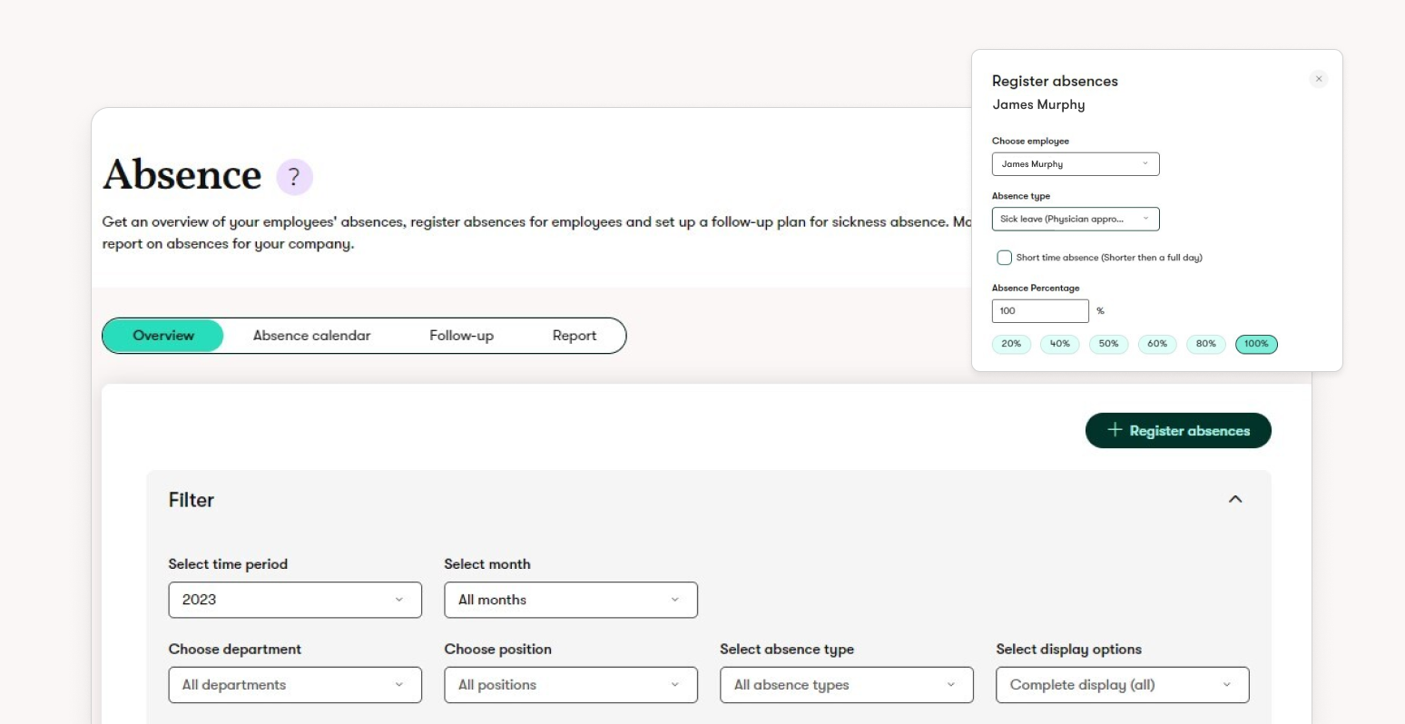Select the 50% absence chip
Viewport: 1405px width, 724px height.
point(1108,344)
